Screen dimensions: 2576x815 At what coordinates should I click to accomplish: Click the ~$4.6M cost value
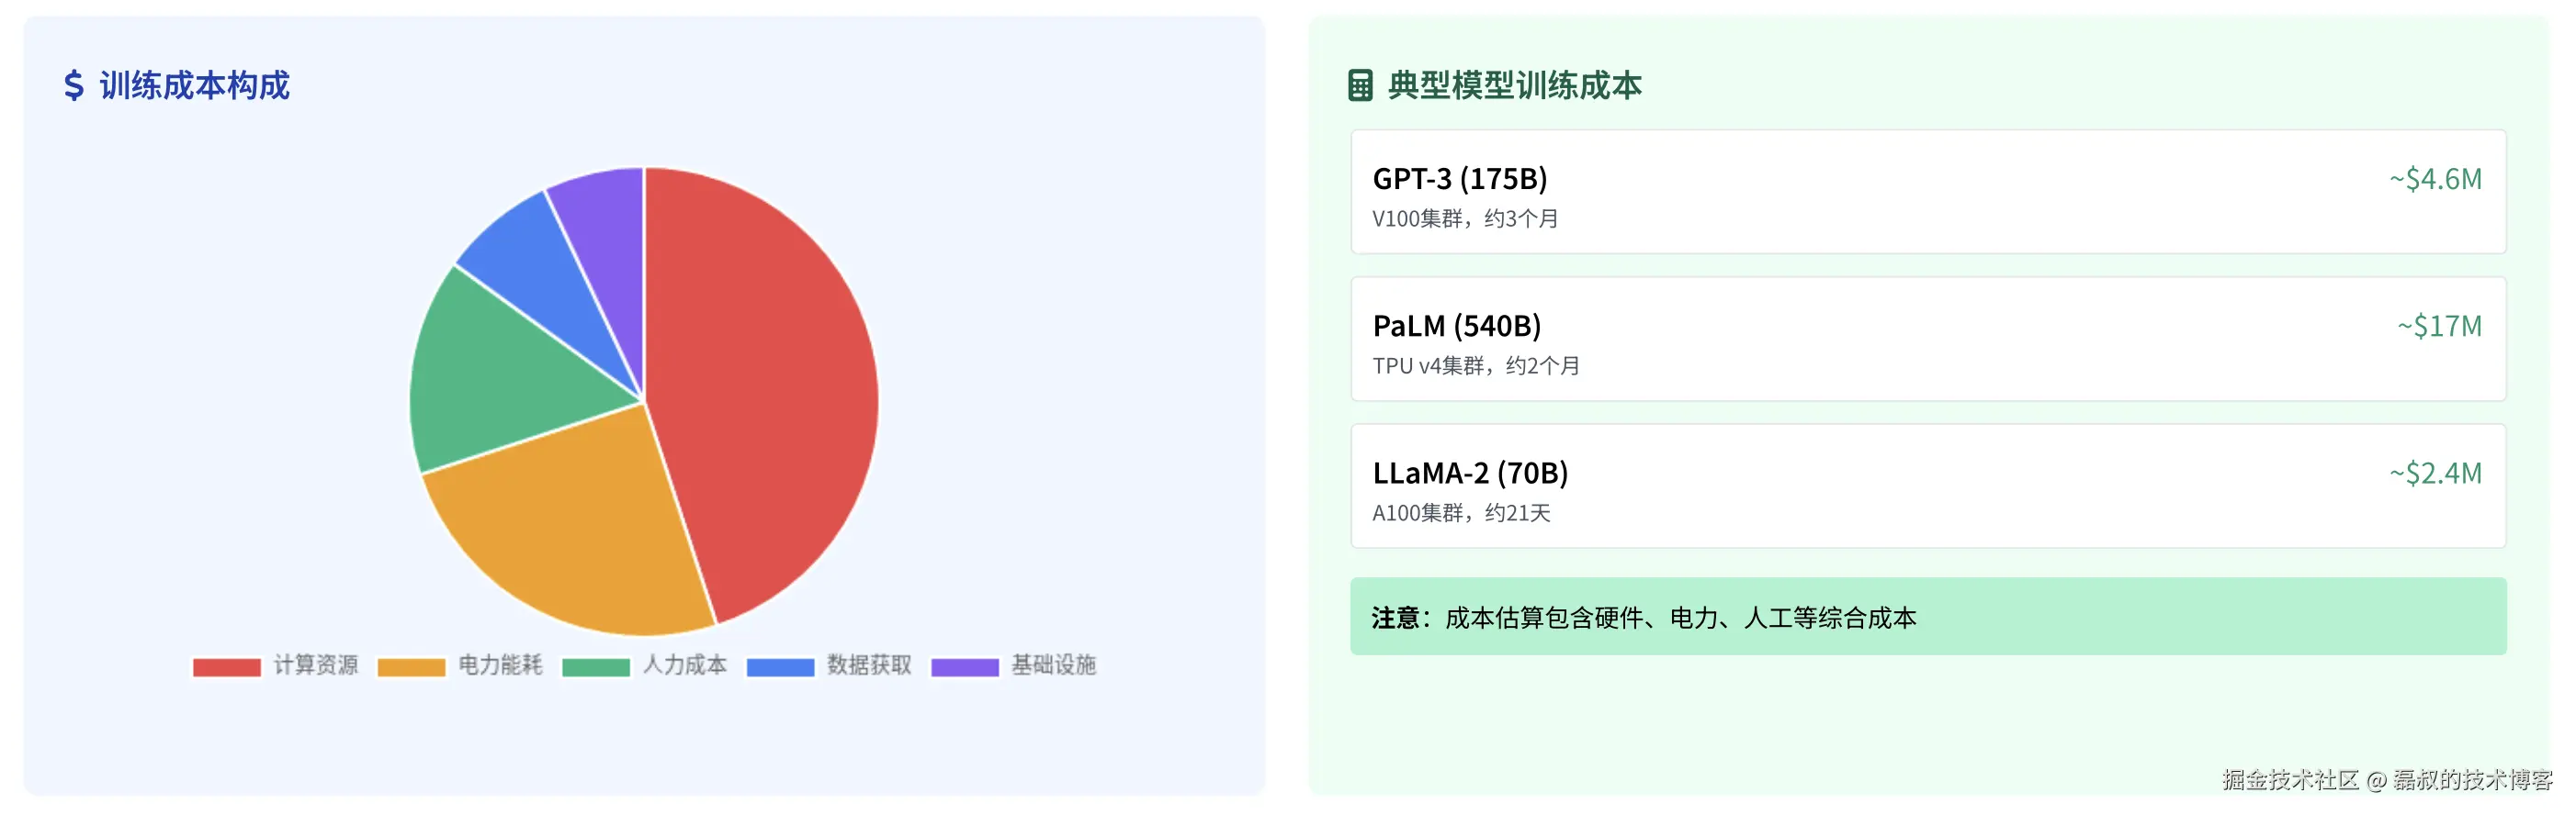2435,179
